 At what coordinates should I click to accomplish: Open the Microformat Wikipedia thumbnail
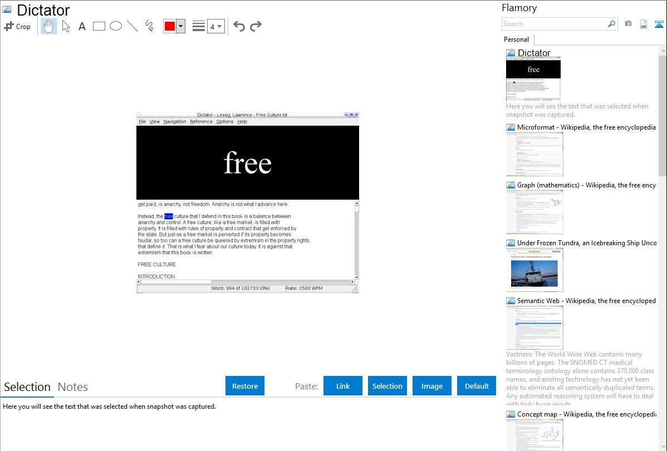534,154
